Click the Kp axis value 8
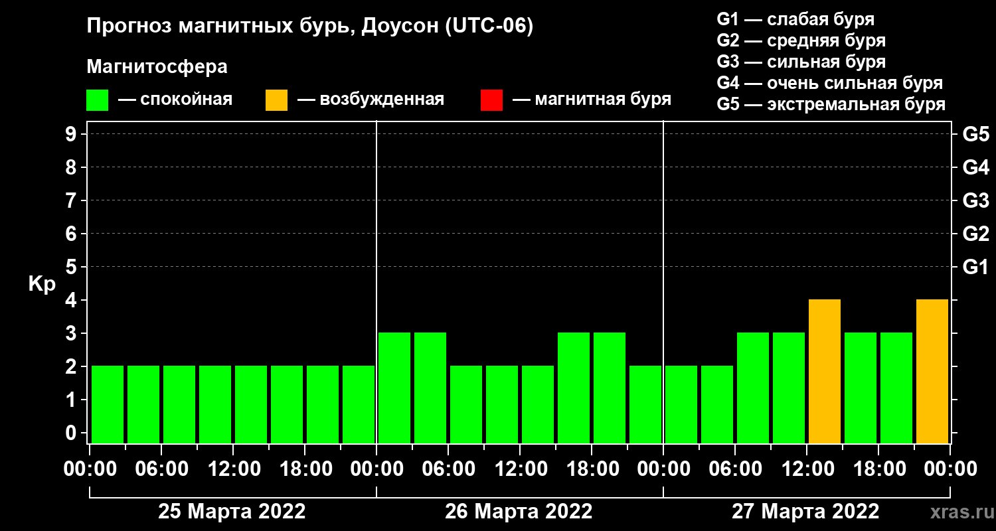This screenshot has height=531, width=996. (72, 167)
